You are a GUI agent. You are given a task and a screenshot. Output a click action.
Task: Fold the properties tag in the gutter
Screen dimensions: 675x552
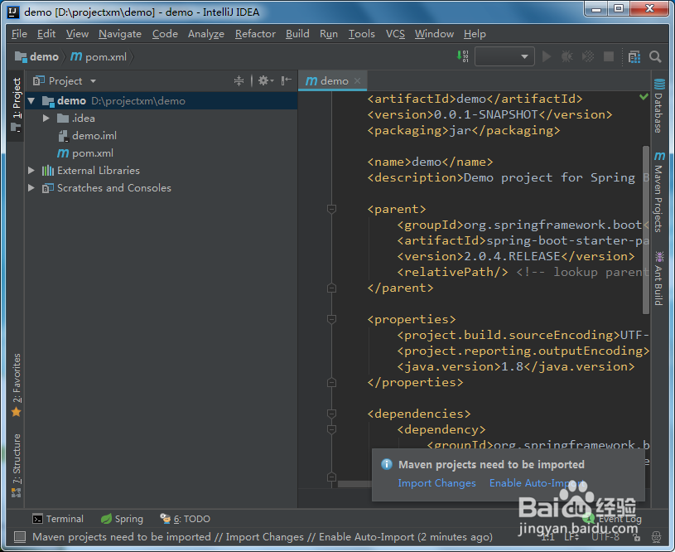point(331,319)
